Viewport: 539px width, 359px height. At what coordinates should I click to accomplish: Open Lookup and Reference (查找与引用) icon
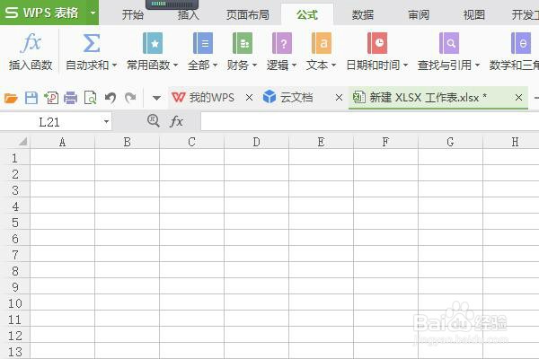point(449,43)
